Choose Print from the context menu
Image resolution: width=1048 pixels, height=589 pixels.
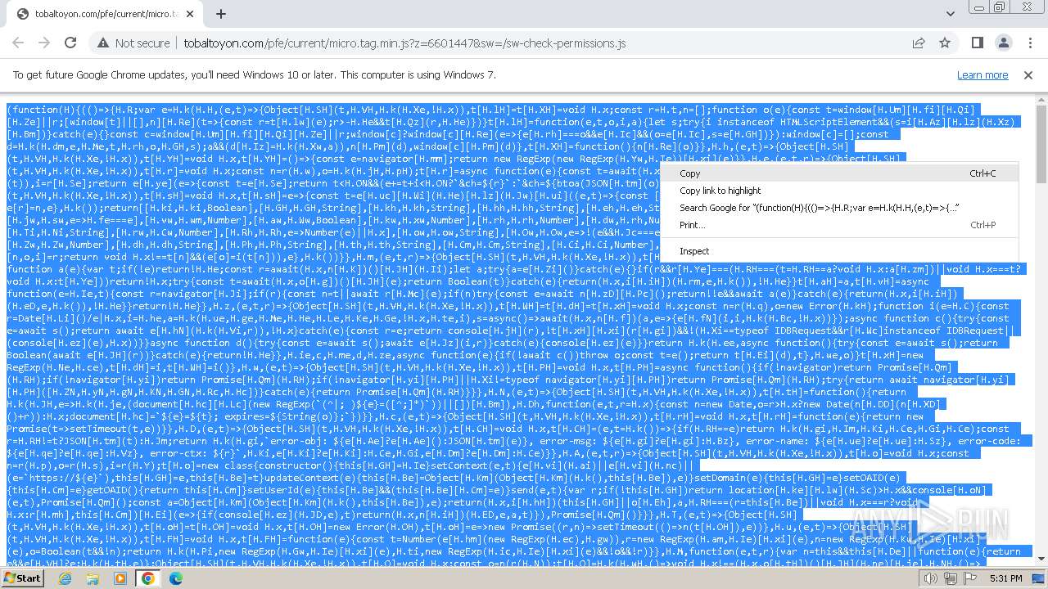(x=838, y=225)
